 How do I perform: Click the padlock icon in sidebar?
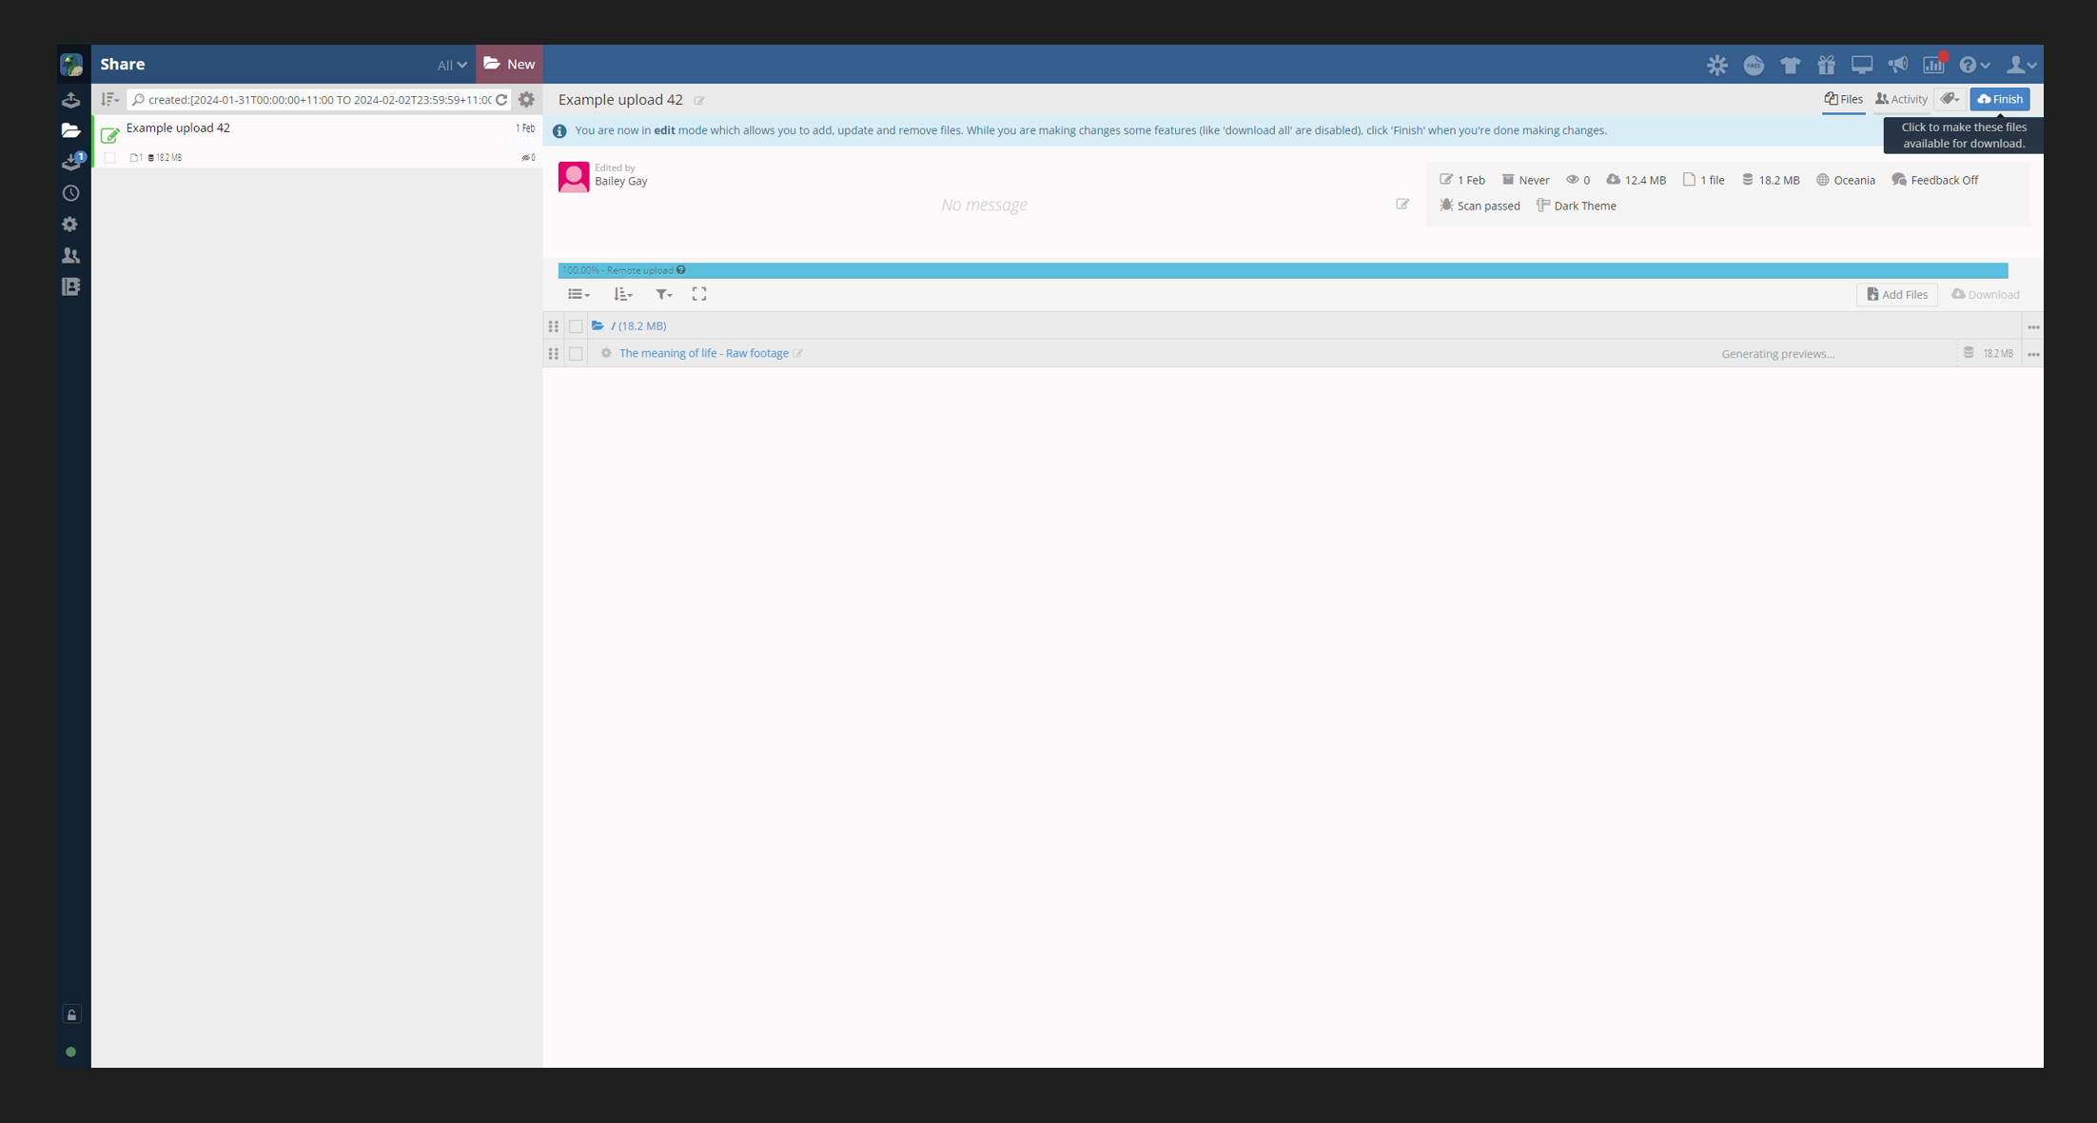[71, 1015]
